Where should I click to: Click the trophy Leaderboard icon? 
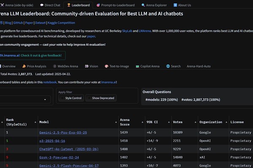click(x=69, y=5)
